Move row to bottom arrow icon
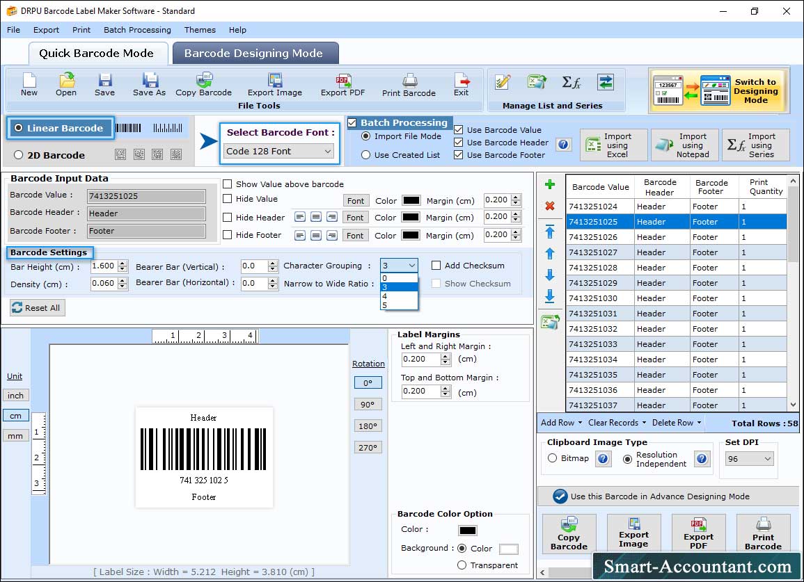Image resolution: width=804 pixels, height=582 pixels. point(550,296)
